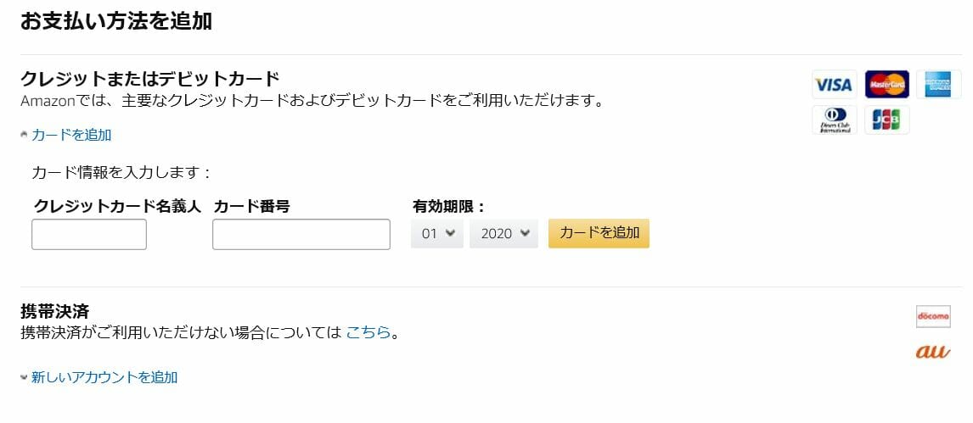Click the docomo carrier logo
This screenshot has height=423, width=973.
tap(933, 316)
